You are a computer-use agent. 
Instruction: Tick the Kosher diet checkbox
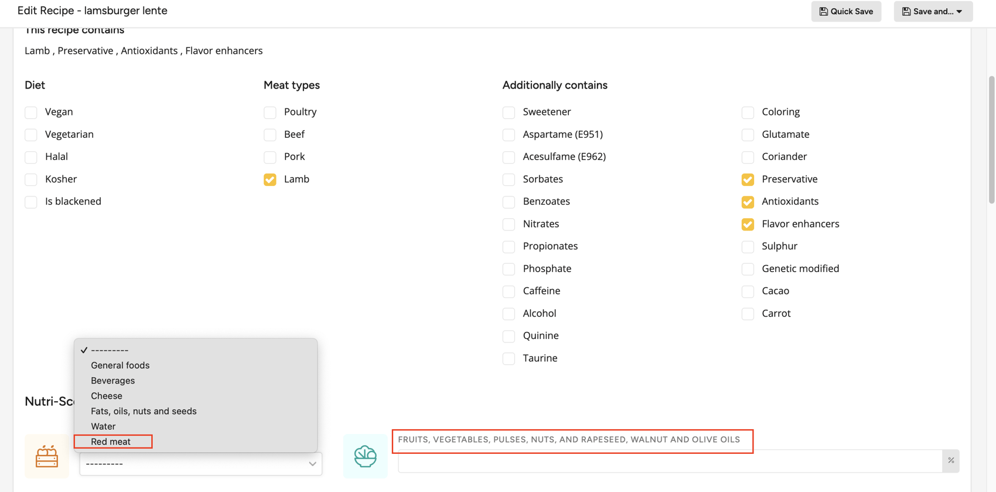pyautogui.click(x=31, y=179)
